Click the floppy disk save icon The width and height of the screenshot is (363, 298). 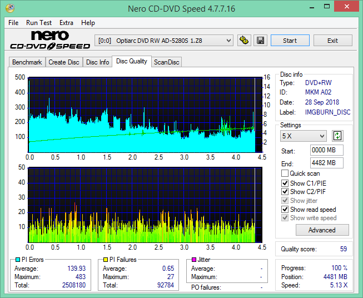click(261, 41)
